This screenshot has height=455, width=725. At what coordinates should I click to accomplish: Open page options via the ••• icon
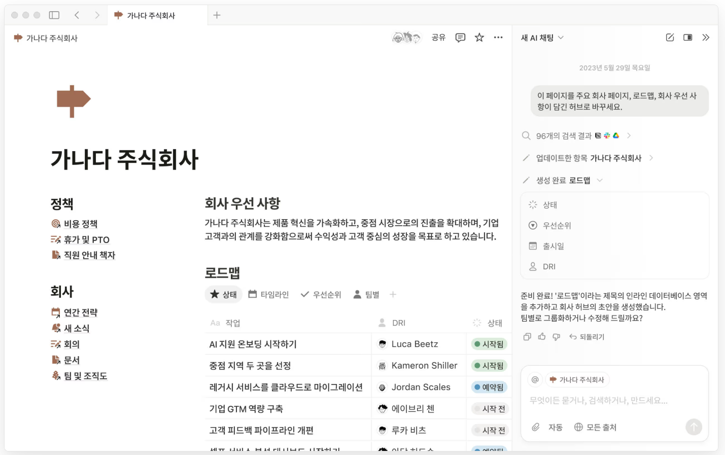pos(498,38)
